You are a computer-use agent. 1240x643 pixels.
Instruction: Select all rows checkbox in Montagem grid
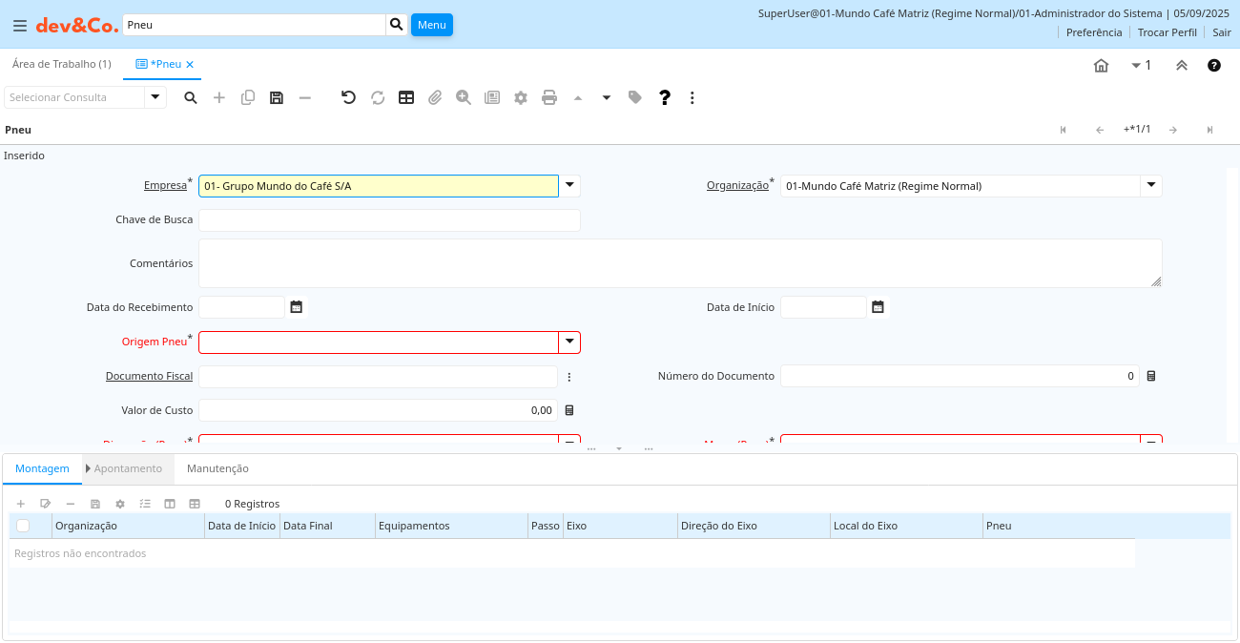(23, 526)
